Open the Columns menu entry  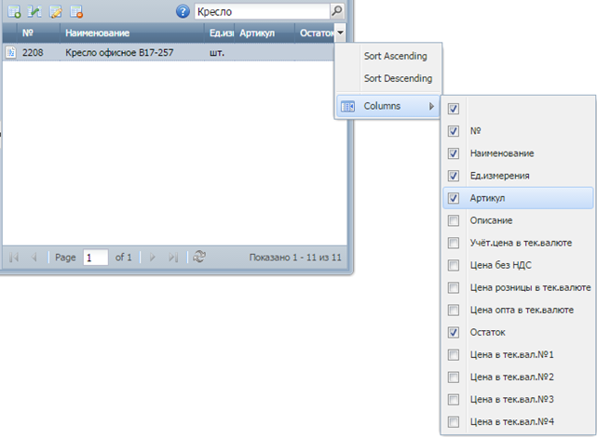pos(388,106)
